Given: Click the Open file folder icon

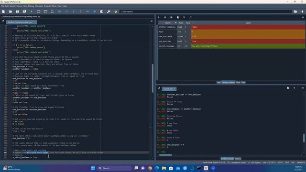Looking at the screenshot, I should coord(11,11).
